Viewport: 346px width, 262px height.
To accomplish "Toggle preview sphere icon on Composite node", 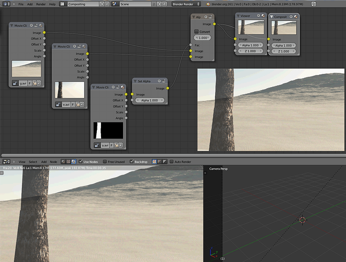I will click(296, 17).
